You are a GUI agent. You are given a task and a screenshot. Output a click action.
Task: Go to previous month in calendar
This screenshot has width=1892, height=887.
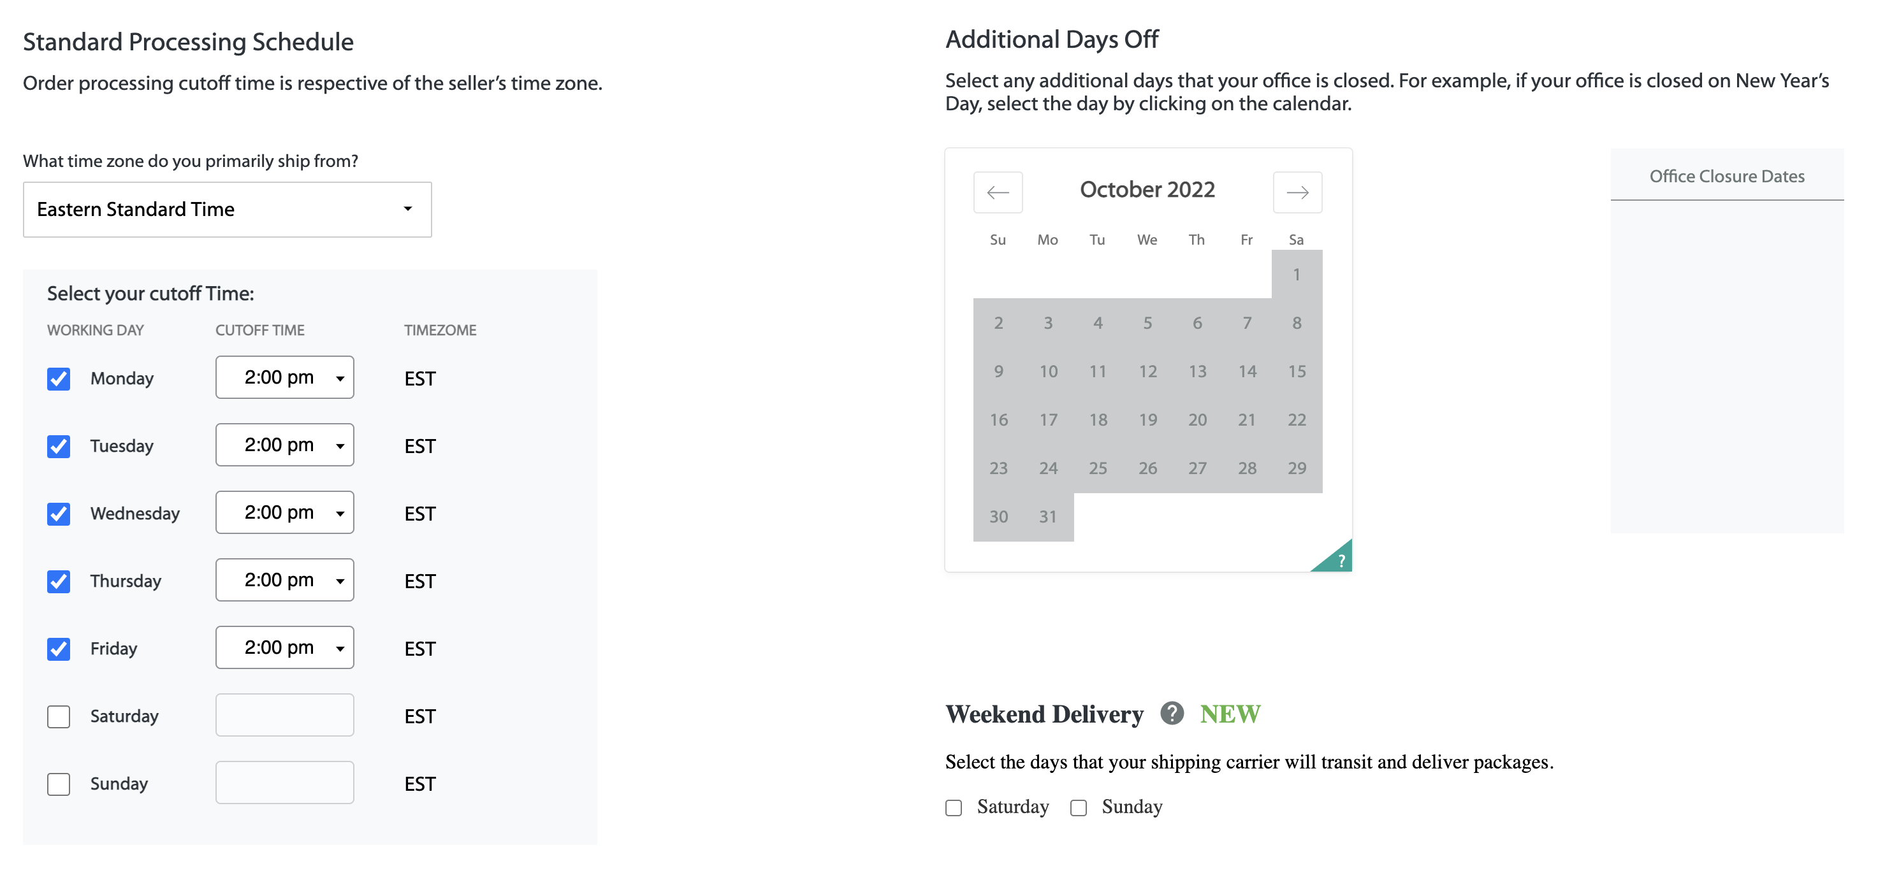pyautogui.click(x=998, y=192)
